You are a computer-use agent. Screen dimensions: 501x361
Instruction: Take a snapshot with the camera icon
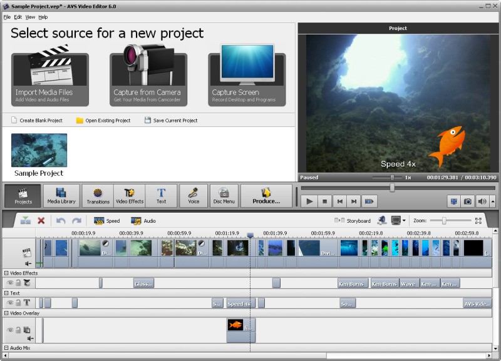(x=466, y=201)
